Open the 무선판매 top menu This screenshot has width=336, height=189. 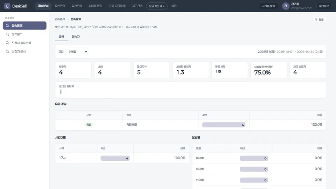pyautogui.click(x=60, y=6)
